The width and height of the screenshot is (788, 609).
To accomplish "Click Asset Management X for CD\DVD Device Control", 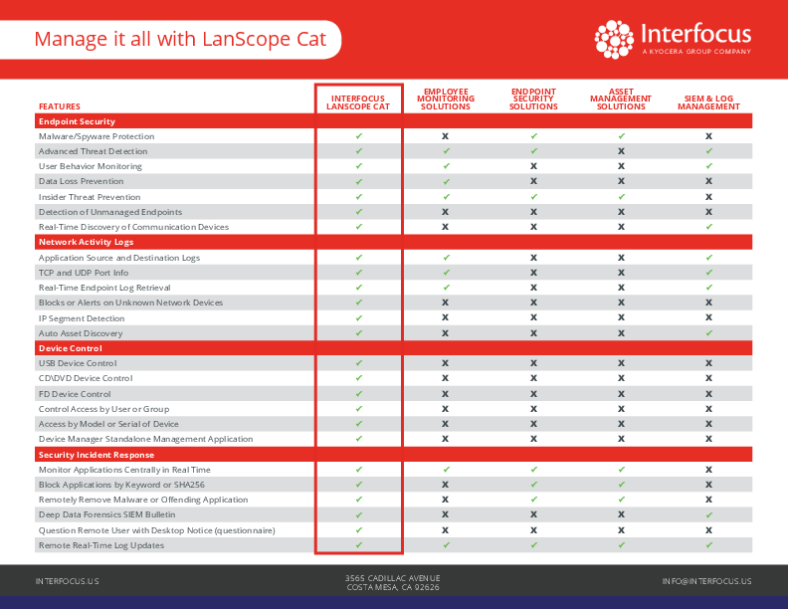I will (x=621, y=378).
